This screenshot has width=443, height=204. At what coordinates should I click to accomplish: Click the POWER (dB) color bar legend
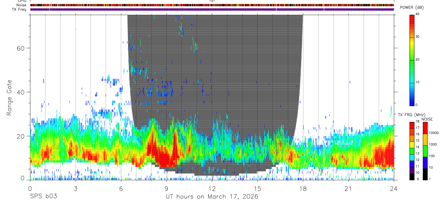[412, 60]
